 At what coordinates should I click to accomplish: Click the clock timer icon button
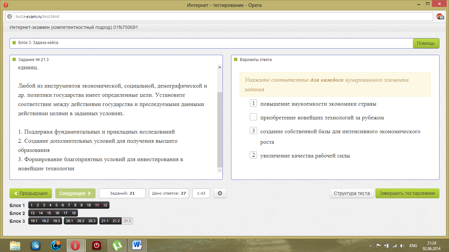pos(220,194)
